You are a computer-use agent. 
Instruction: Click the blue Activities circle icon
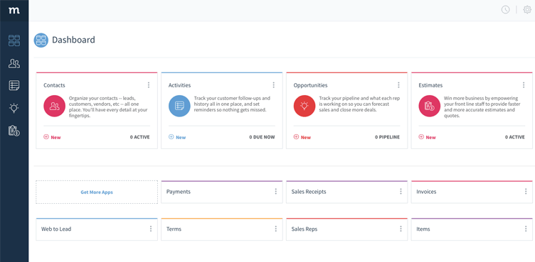click(179, 106)
